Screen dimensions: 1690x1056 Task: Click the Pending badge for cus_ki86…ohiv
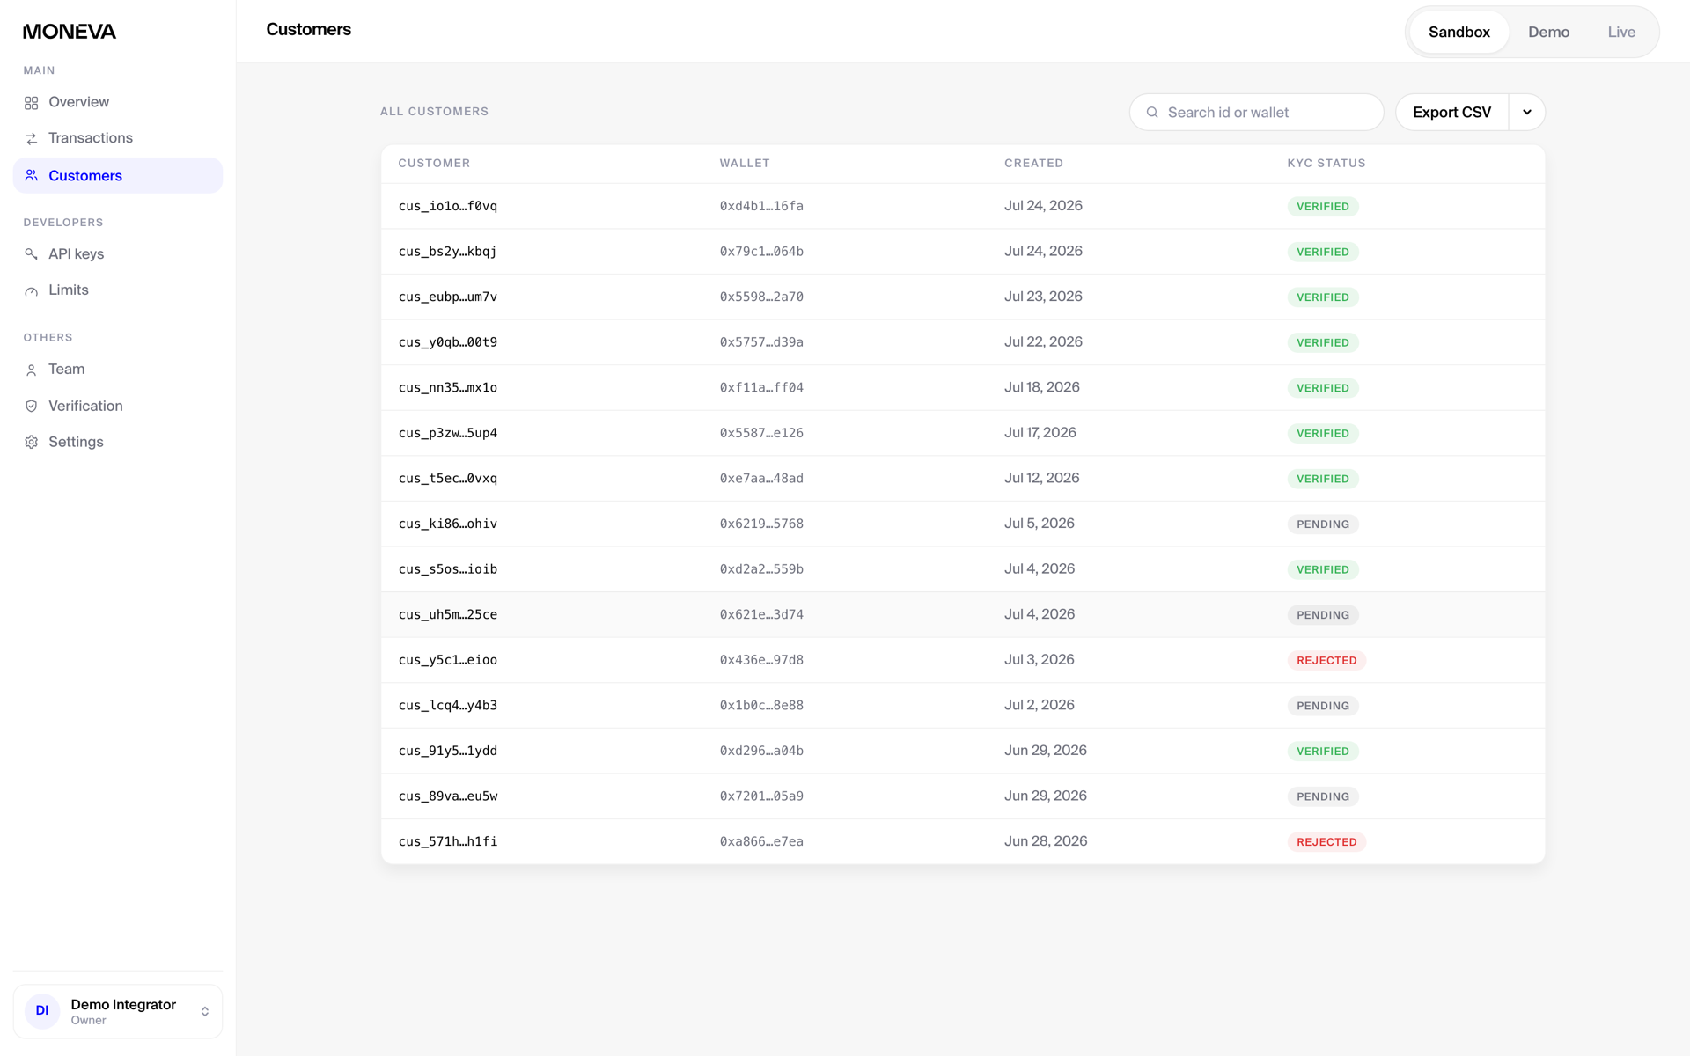(1323, 524)
